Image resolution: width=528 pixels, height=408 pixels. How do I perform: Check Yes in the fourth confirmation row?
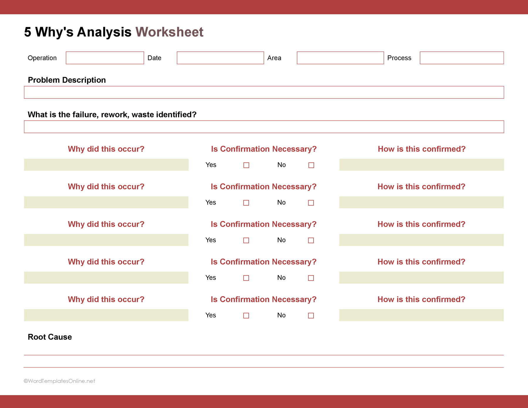pyautogui.click(x=246, y=278)
